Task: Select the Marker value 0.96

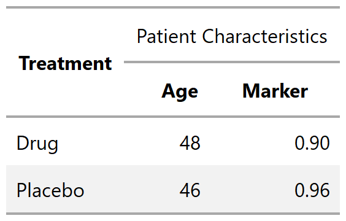Action: pyautogui.click(x=312, y=190)
